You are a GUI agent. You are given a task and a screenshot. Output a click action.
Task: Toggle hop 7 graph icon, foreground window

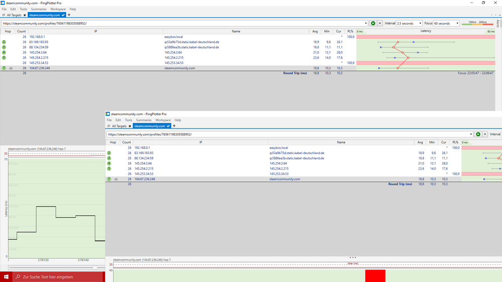tap(116, 179)
